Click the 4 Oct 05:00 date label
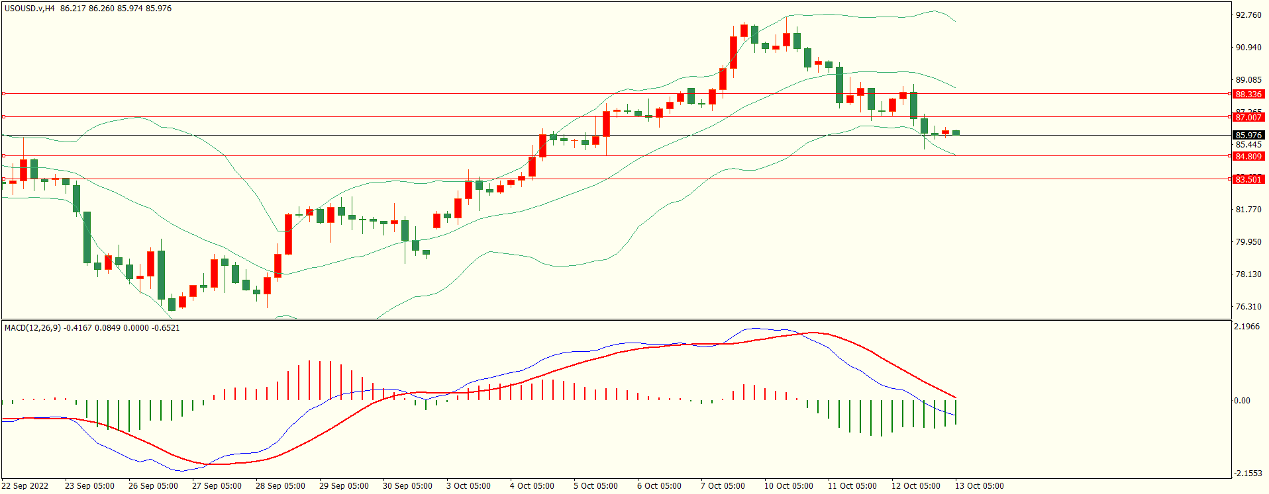This screenshot has width=1269, height=494. (532, 485)
